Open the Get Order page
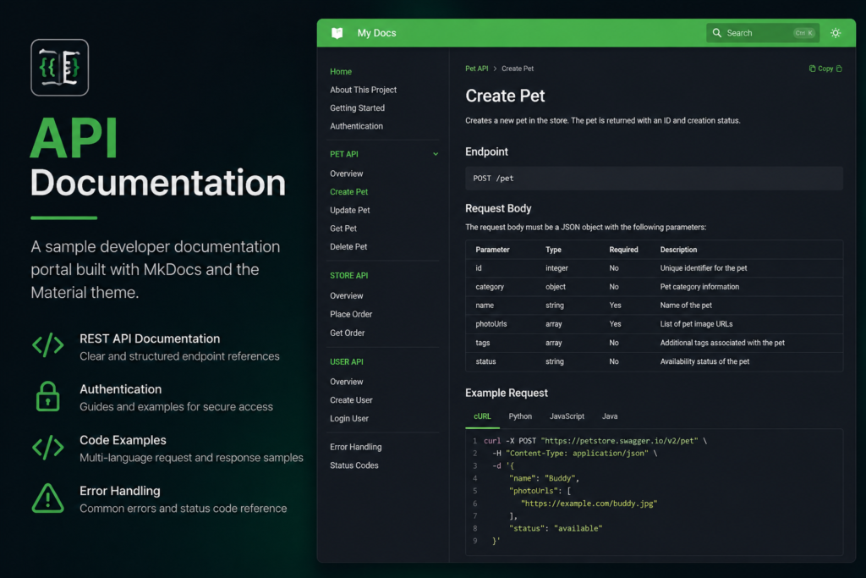The image size is (866, 578). point(348,333)
